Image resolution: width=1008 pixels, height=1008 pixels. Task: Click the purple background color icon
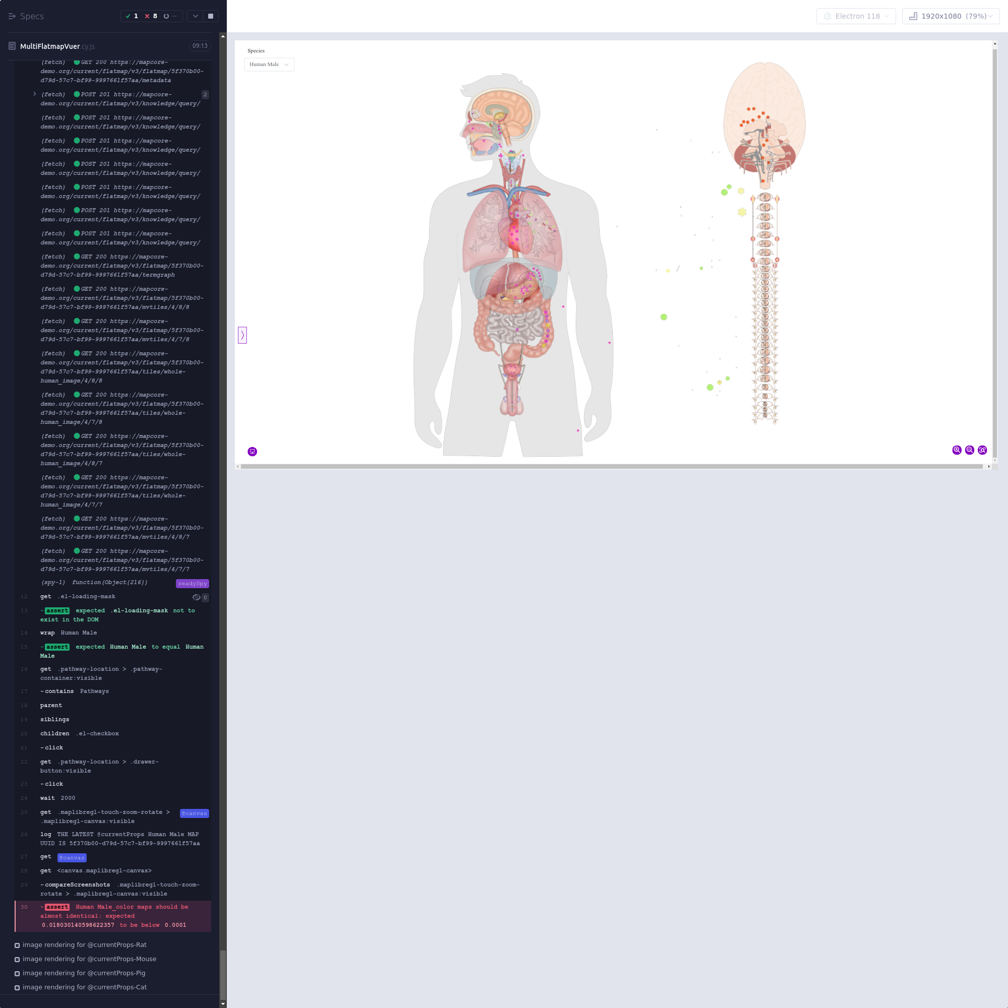(252, 451)
